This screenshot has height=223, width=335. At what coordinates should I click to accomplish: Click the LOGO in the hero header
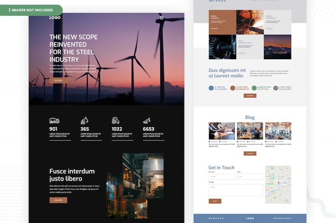(55, 18)
